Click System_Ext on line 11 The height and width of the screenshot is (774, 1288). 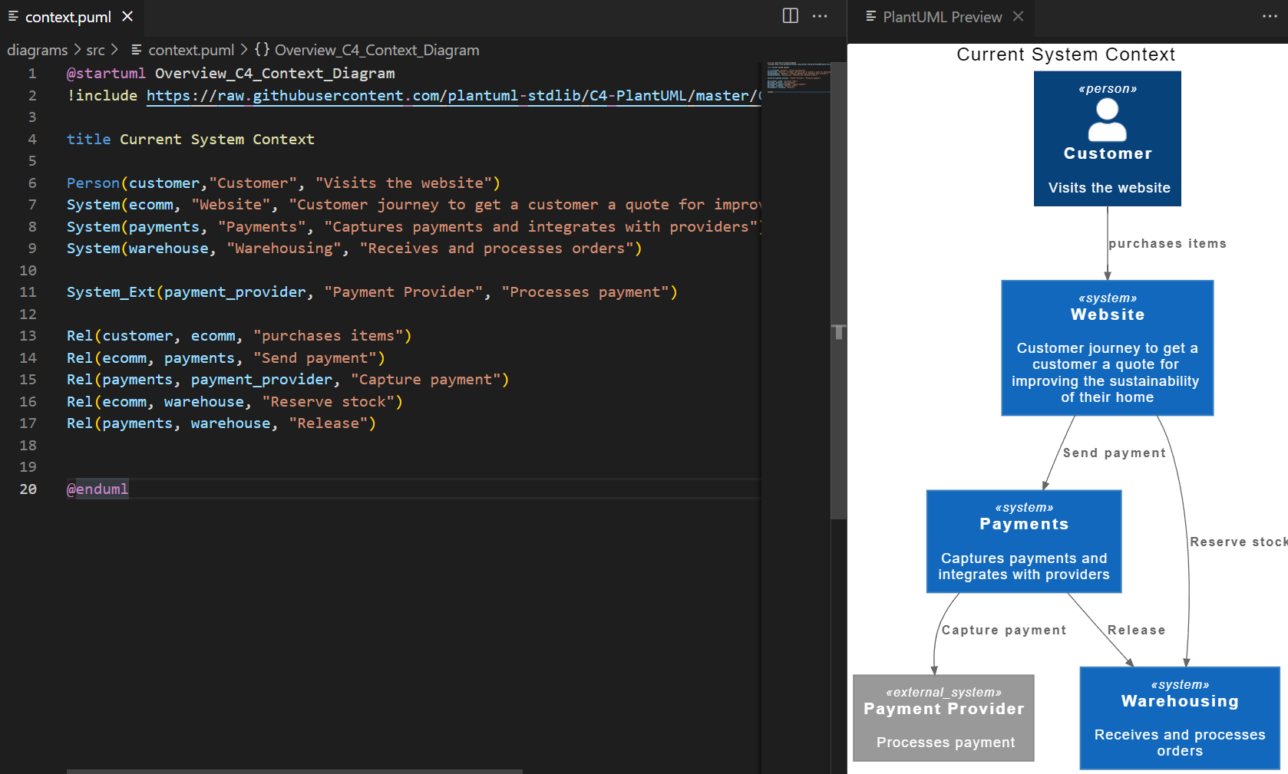(x=111, y=291)
